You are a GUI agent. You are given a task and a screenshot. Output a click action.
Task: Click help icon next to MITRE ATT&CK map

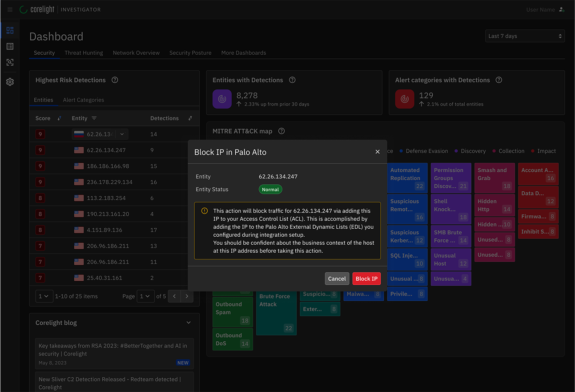(281, 131)
